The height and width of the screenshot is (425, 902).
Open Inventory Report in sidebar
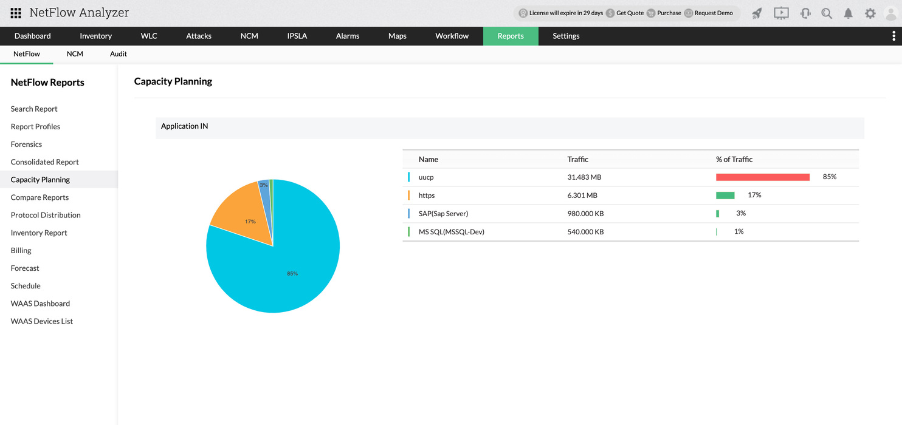[x=39, y=233]
